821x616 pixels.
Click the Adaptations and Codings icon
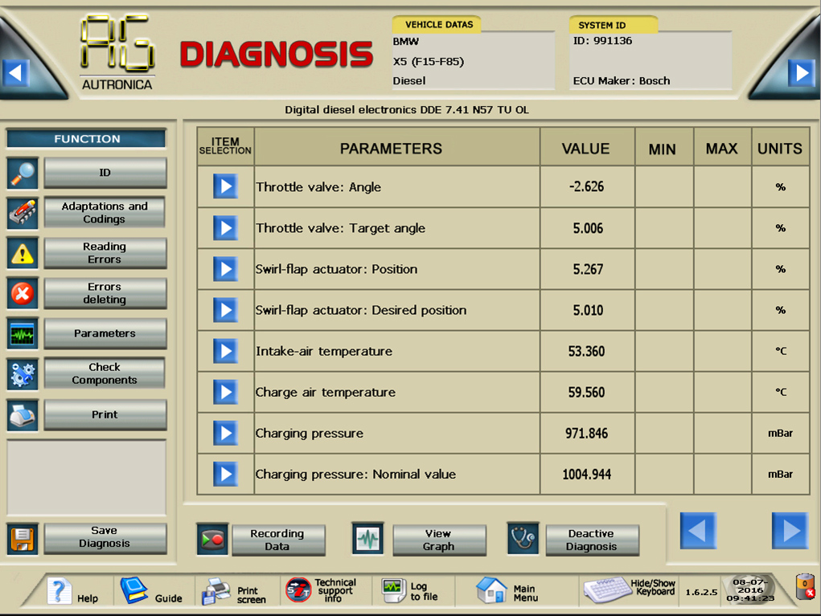pyautogui.click(x=23, y=213)
